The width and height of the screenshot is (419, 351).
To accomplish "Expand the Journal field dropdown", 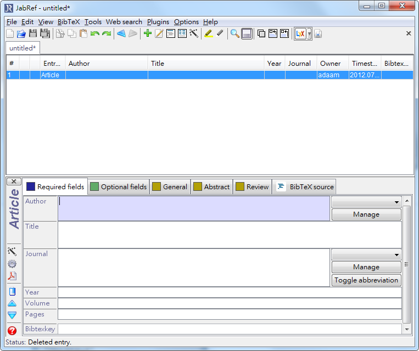I will (x=366, y=254).
